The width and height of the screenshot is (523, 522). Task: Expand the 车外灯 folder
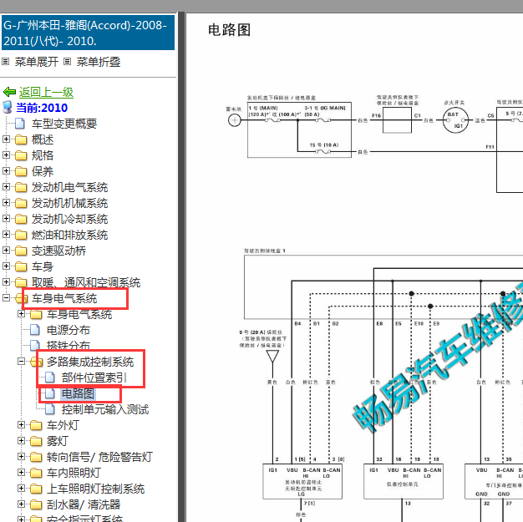tap(21, 424)
